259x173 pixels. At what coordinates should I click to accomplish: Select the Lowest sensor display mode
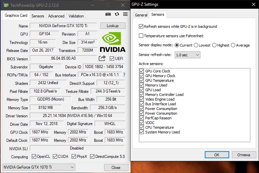point(196,45)
